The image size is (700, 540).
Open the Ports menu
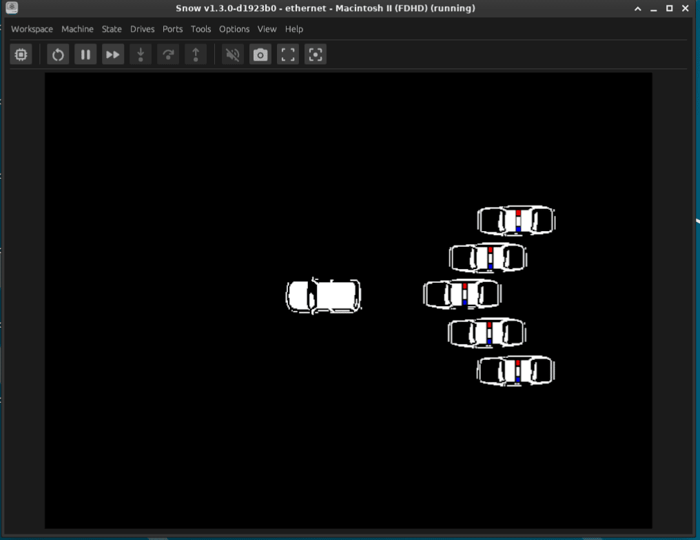tap(173, 29)
